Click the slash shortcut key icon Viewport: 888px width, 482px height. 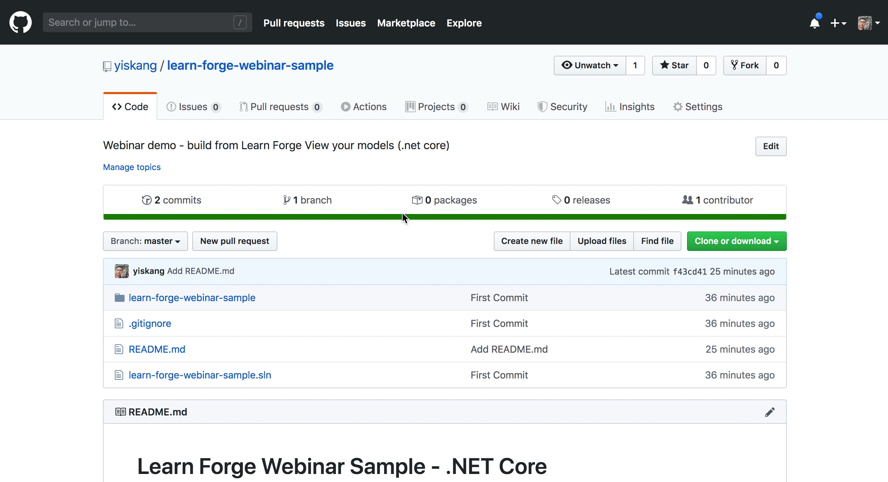pyautogui.click(x=240, y=23)
